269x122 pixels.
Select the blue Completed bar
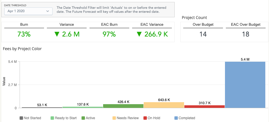point(245,85)
